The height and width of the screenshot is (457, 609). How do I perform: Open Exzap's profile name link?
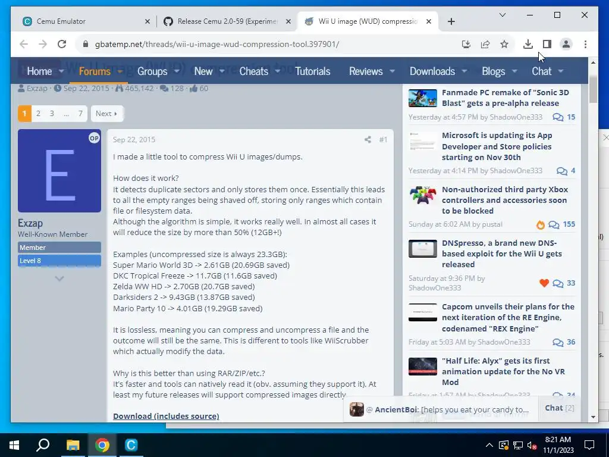pyautogui.click(x=30, y=223)
